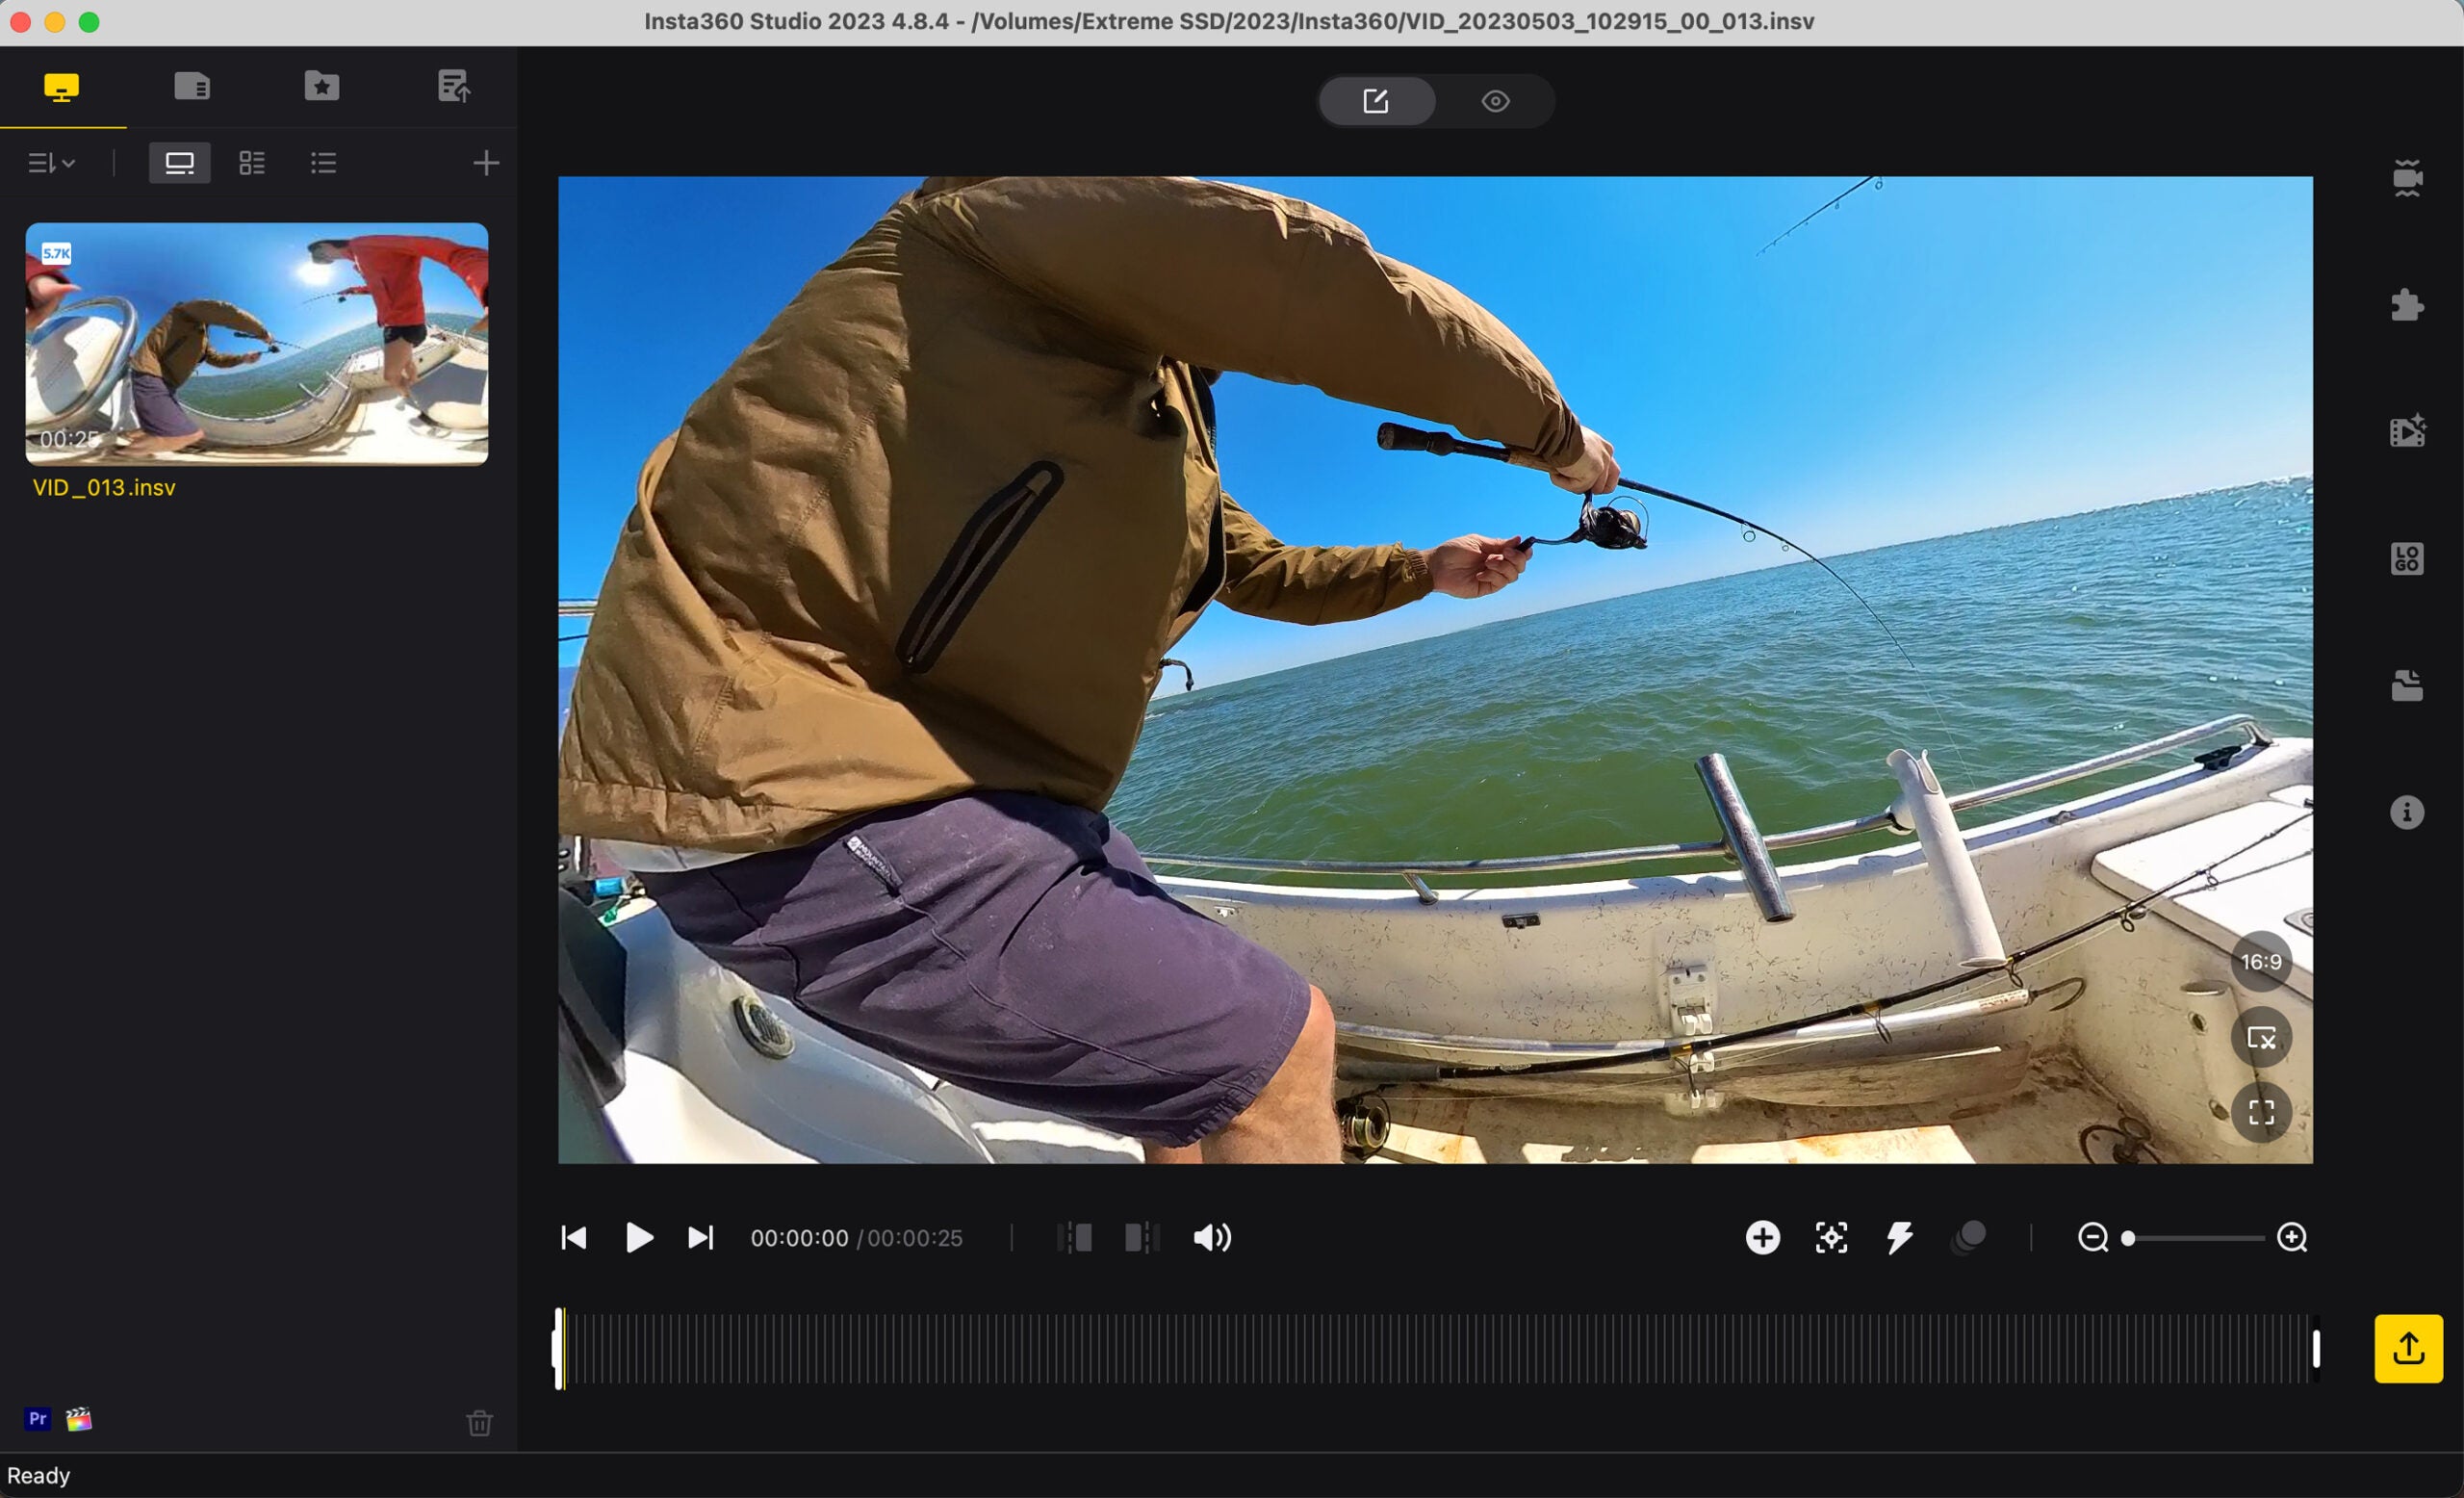Screen dimensions: 2464x1498
Task: Switch to 16:9 aspect ratio view
Action: [2260, 961]
